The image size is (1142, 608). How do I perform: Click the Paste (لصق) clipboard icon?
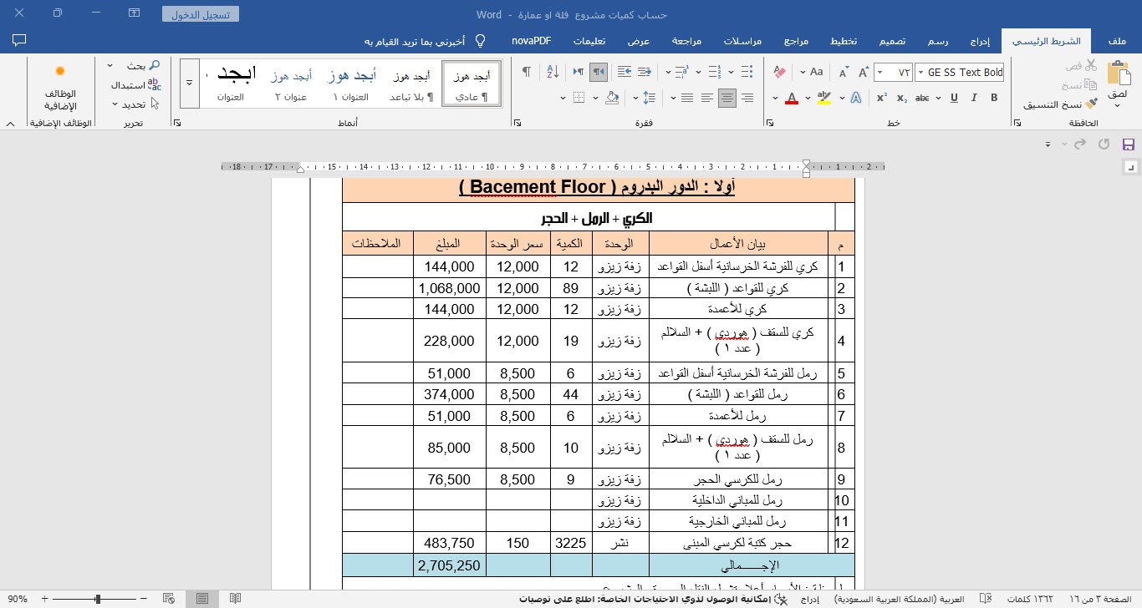(1118, 73)
